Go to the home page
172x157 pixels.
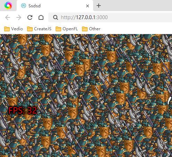41,17
